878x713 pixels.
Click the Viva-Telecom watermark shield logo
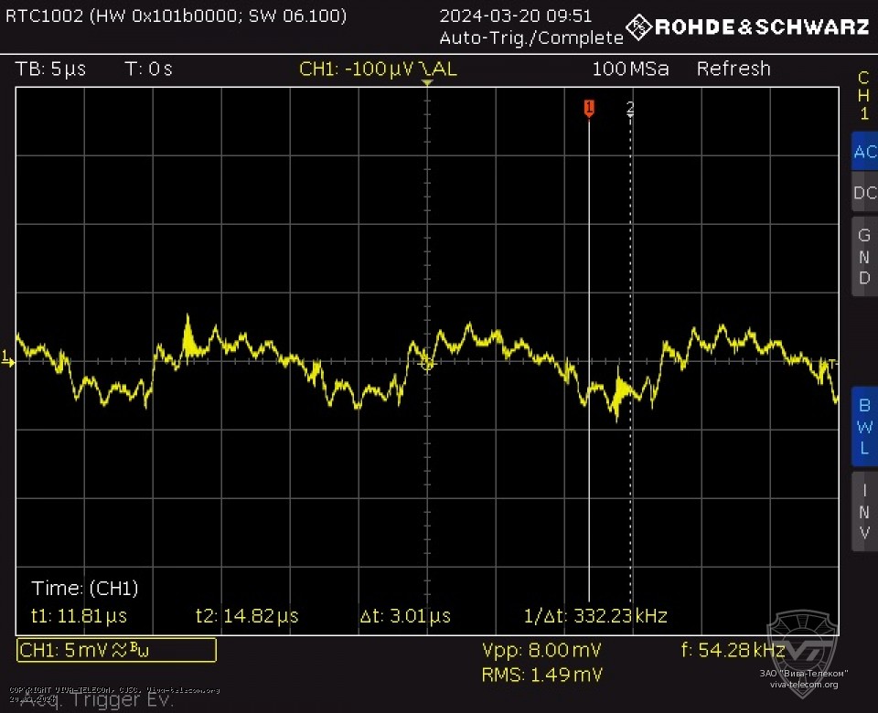tap(802, 650)
